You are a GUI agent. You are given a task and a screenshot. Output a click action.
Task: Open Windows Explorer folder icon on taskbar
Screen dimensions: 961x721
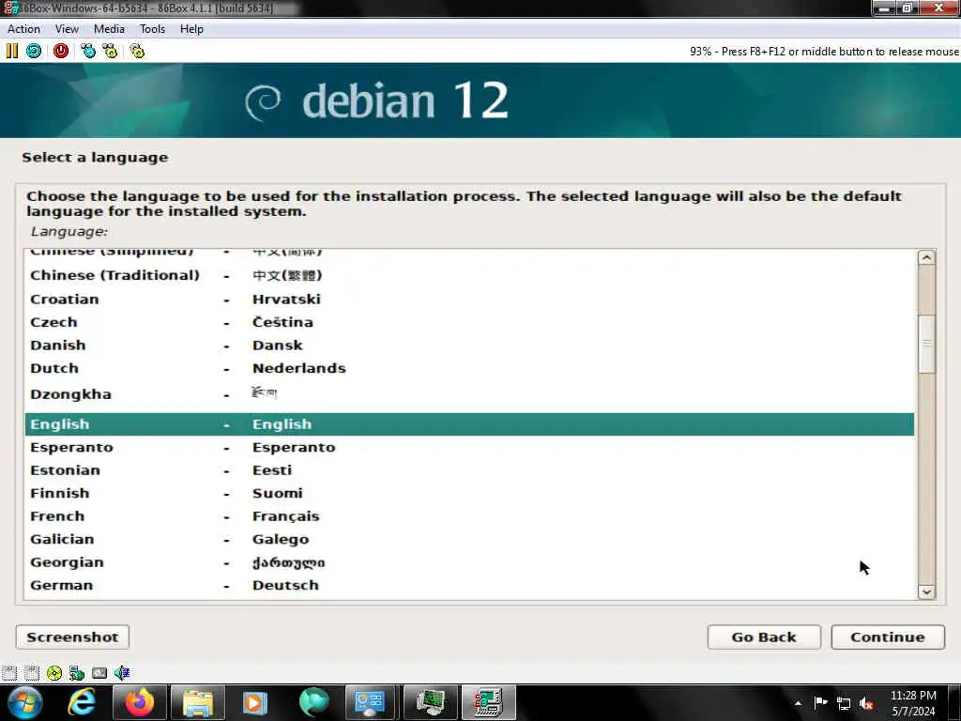tap(198, 702)
